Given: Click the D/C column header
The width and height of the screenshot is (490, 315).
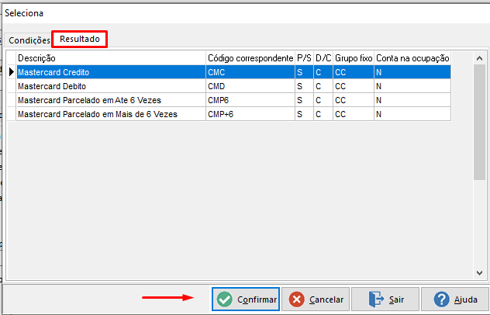Looking at the screenshot, I should (323, 58).
